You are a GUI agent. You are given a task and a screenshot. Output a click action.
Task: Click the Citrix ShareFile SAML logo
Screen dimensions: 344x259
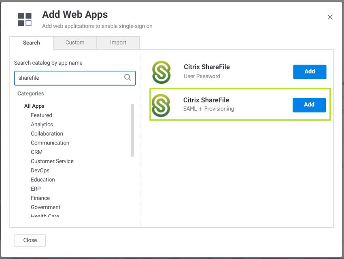[x=161, y=105]
